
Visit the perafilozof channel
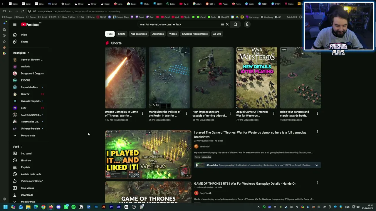[x=204, y=147]
